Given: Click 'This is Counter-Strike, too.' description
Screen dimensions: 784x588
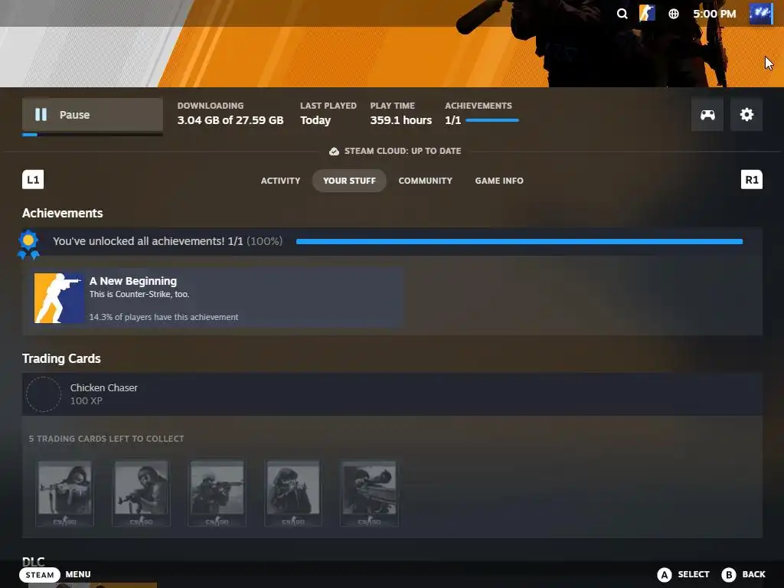Looking at the screenshot, I should 139,294.
